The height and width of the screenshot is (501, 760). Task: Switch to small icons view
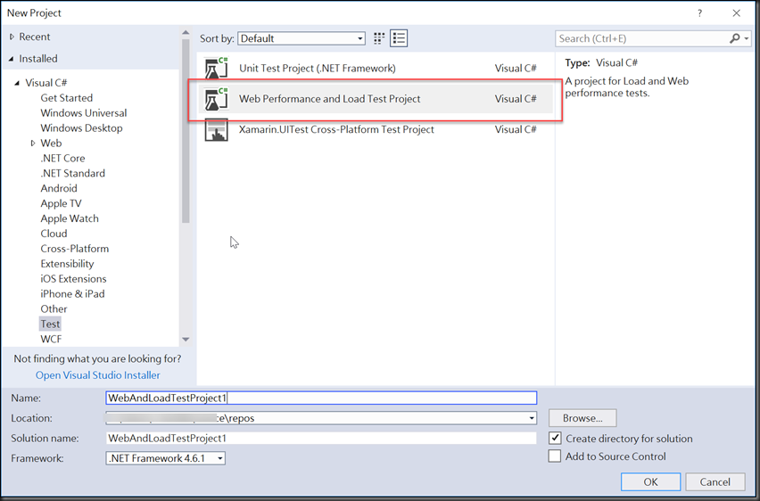coord(379,38)
